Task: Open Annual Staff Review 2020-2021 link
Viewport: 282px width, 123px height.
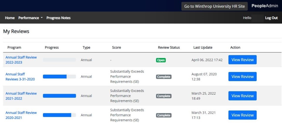Action: click(x=21, y=115)
